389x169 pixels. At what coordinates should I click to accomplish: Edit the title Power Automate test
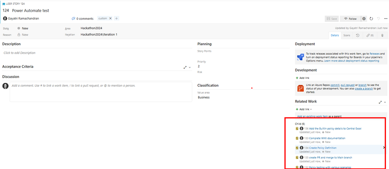tap(30, 10)
